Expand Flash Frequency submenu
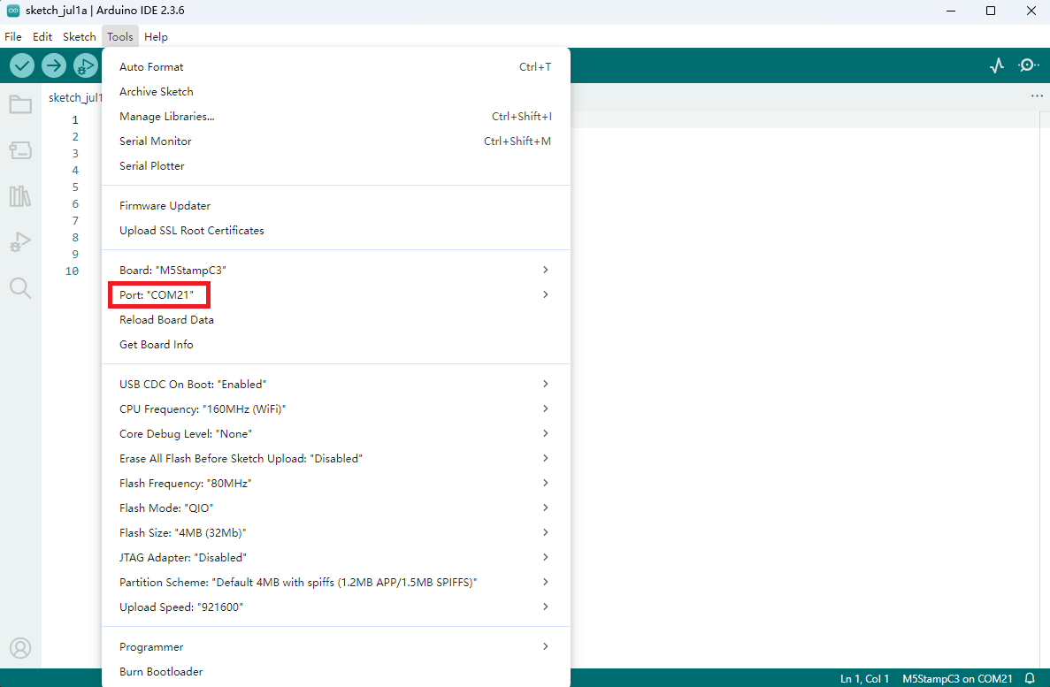The image size is (1050, 687). pyautogui.click(x=336, y=483)
